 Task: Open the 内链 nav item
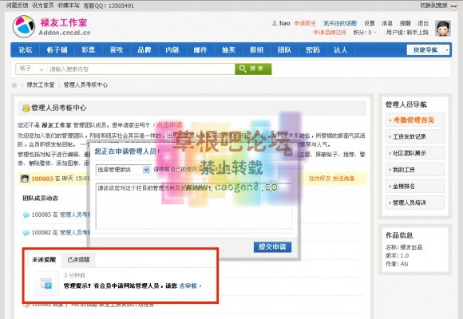(172, 50)
